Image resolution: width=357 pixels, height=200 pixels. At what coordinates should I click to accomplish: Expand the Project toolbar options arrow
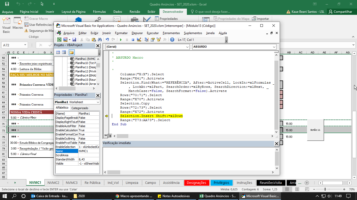99,52
